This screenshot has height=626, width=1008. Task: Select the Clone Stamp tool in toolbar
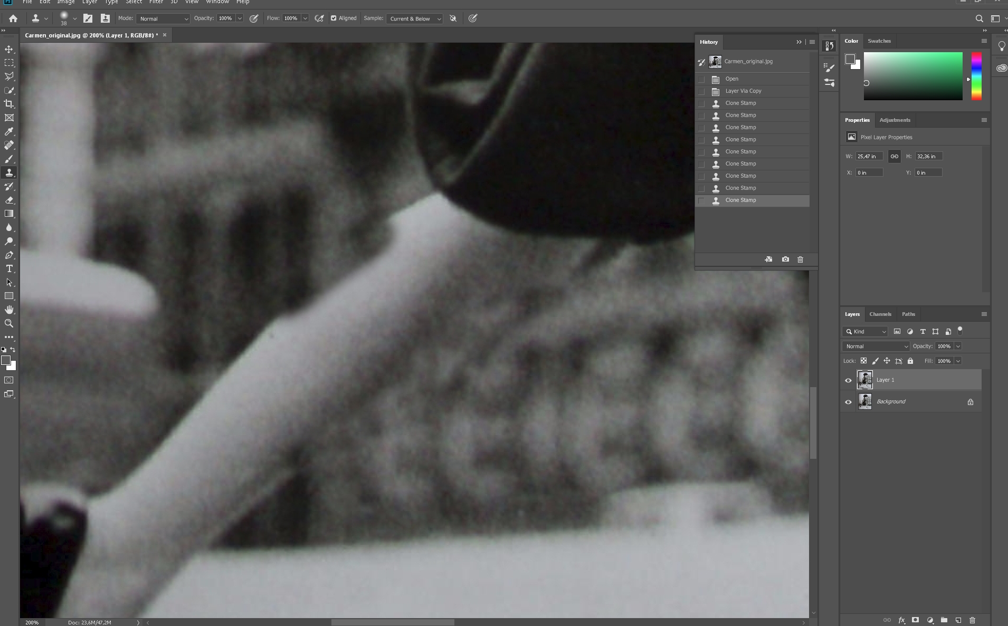9,172
